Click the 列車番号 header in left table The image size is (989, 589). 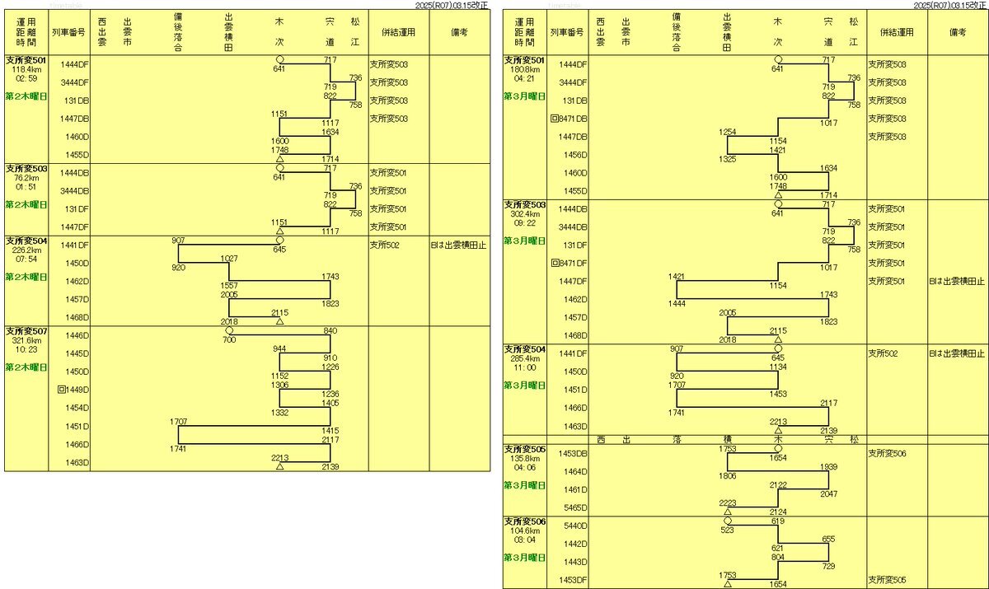[70, 32]
